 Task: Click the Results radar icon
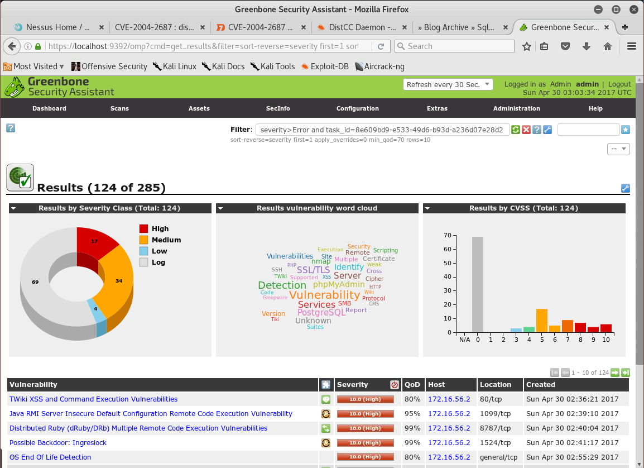(20, 178)
